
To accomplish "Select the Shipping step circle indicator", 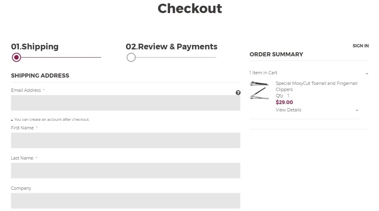I will pos(16,58).
